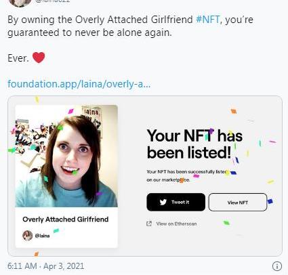The image size is (288, 275).
Task: Click the external-link icon beside View on Etherscan
Action: tap(149, 224)
